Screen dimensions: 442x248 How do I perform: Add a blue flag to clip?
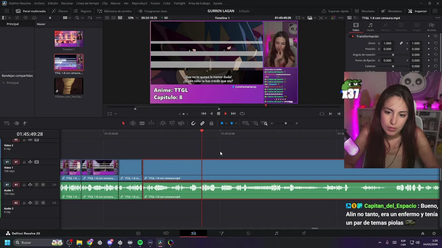222,123
